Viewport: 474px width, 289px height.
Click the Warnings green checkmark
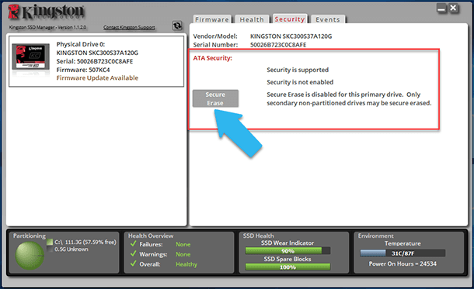coord(134,253)
